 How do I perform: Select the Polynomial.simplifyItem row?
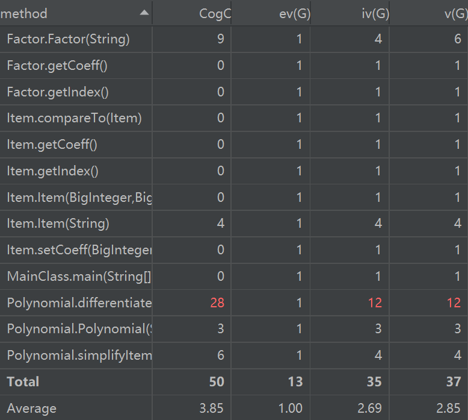coord(234,356)
